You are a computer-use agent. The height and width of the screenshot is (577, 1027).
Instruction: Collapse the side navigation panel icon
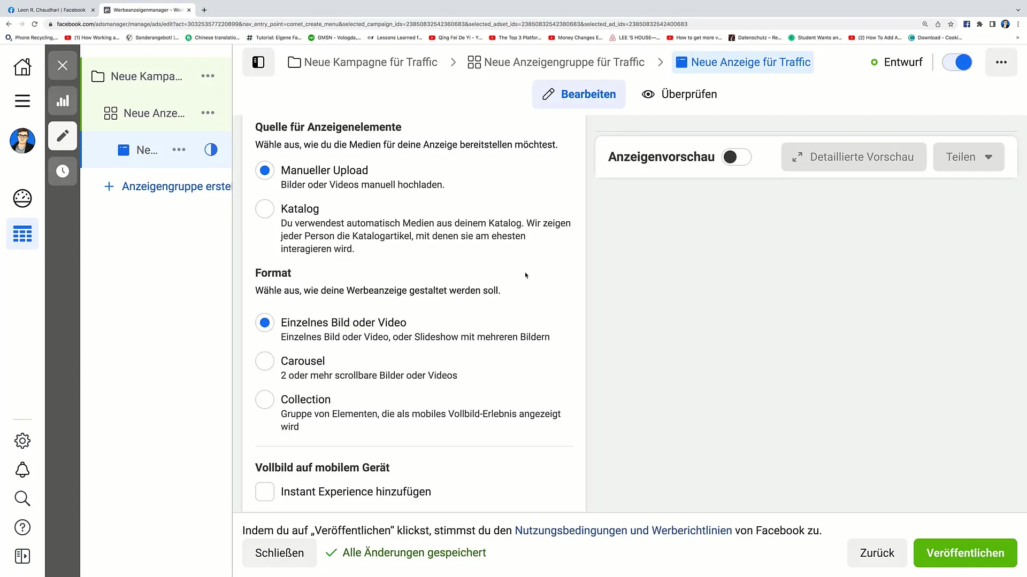point(258,62)
